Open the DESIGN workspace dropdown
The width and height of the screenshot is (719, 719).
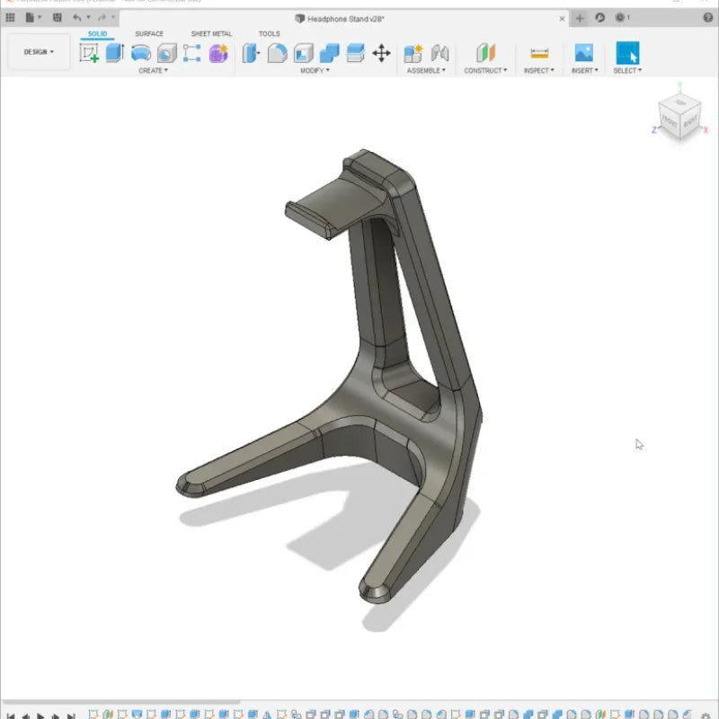(x=39, y=52)
